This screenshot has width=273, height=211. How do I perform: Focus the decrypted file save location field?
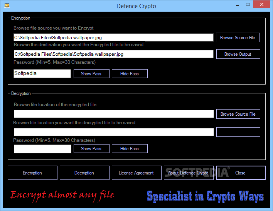pos(114,132)
